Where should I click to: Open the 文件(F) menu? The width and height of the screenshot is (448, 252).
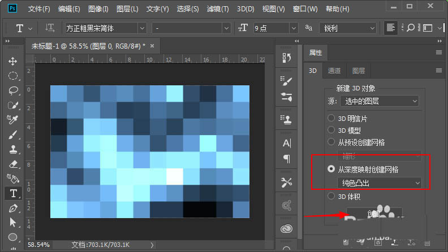coord(39,9)
